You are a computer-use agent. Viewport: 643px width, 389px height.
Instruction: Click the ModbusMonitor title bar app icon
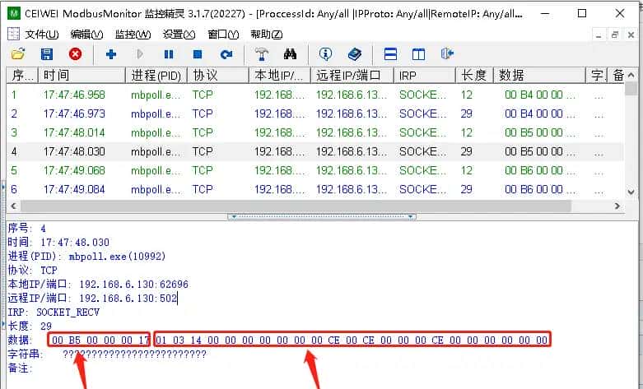[14, 13]
